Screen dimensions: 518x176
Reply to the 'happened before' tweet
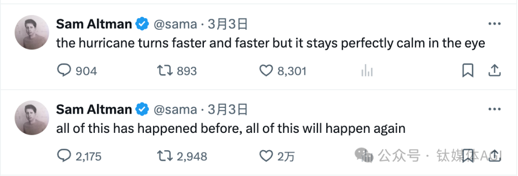64,156
